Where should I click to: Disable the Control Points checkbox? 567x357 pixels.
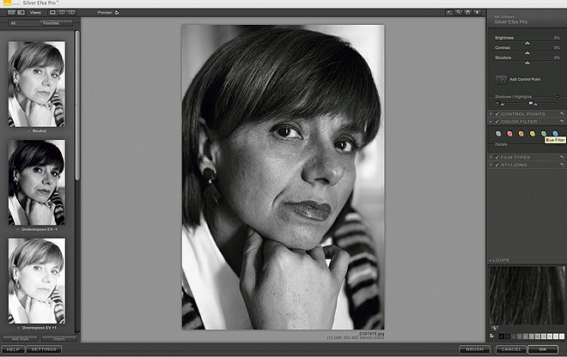coord(497,114)
